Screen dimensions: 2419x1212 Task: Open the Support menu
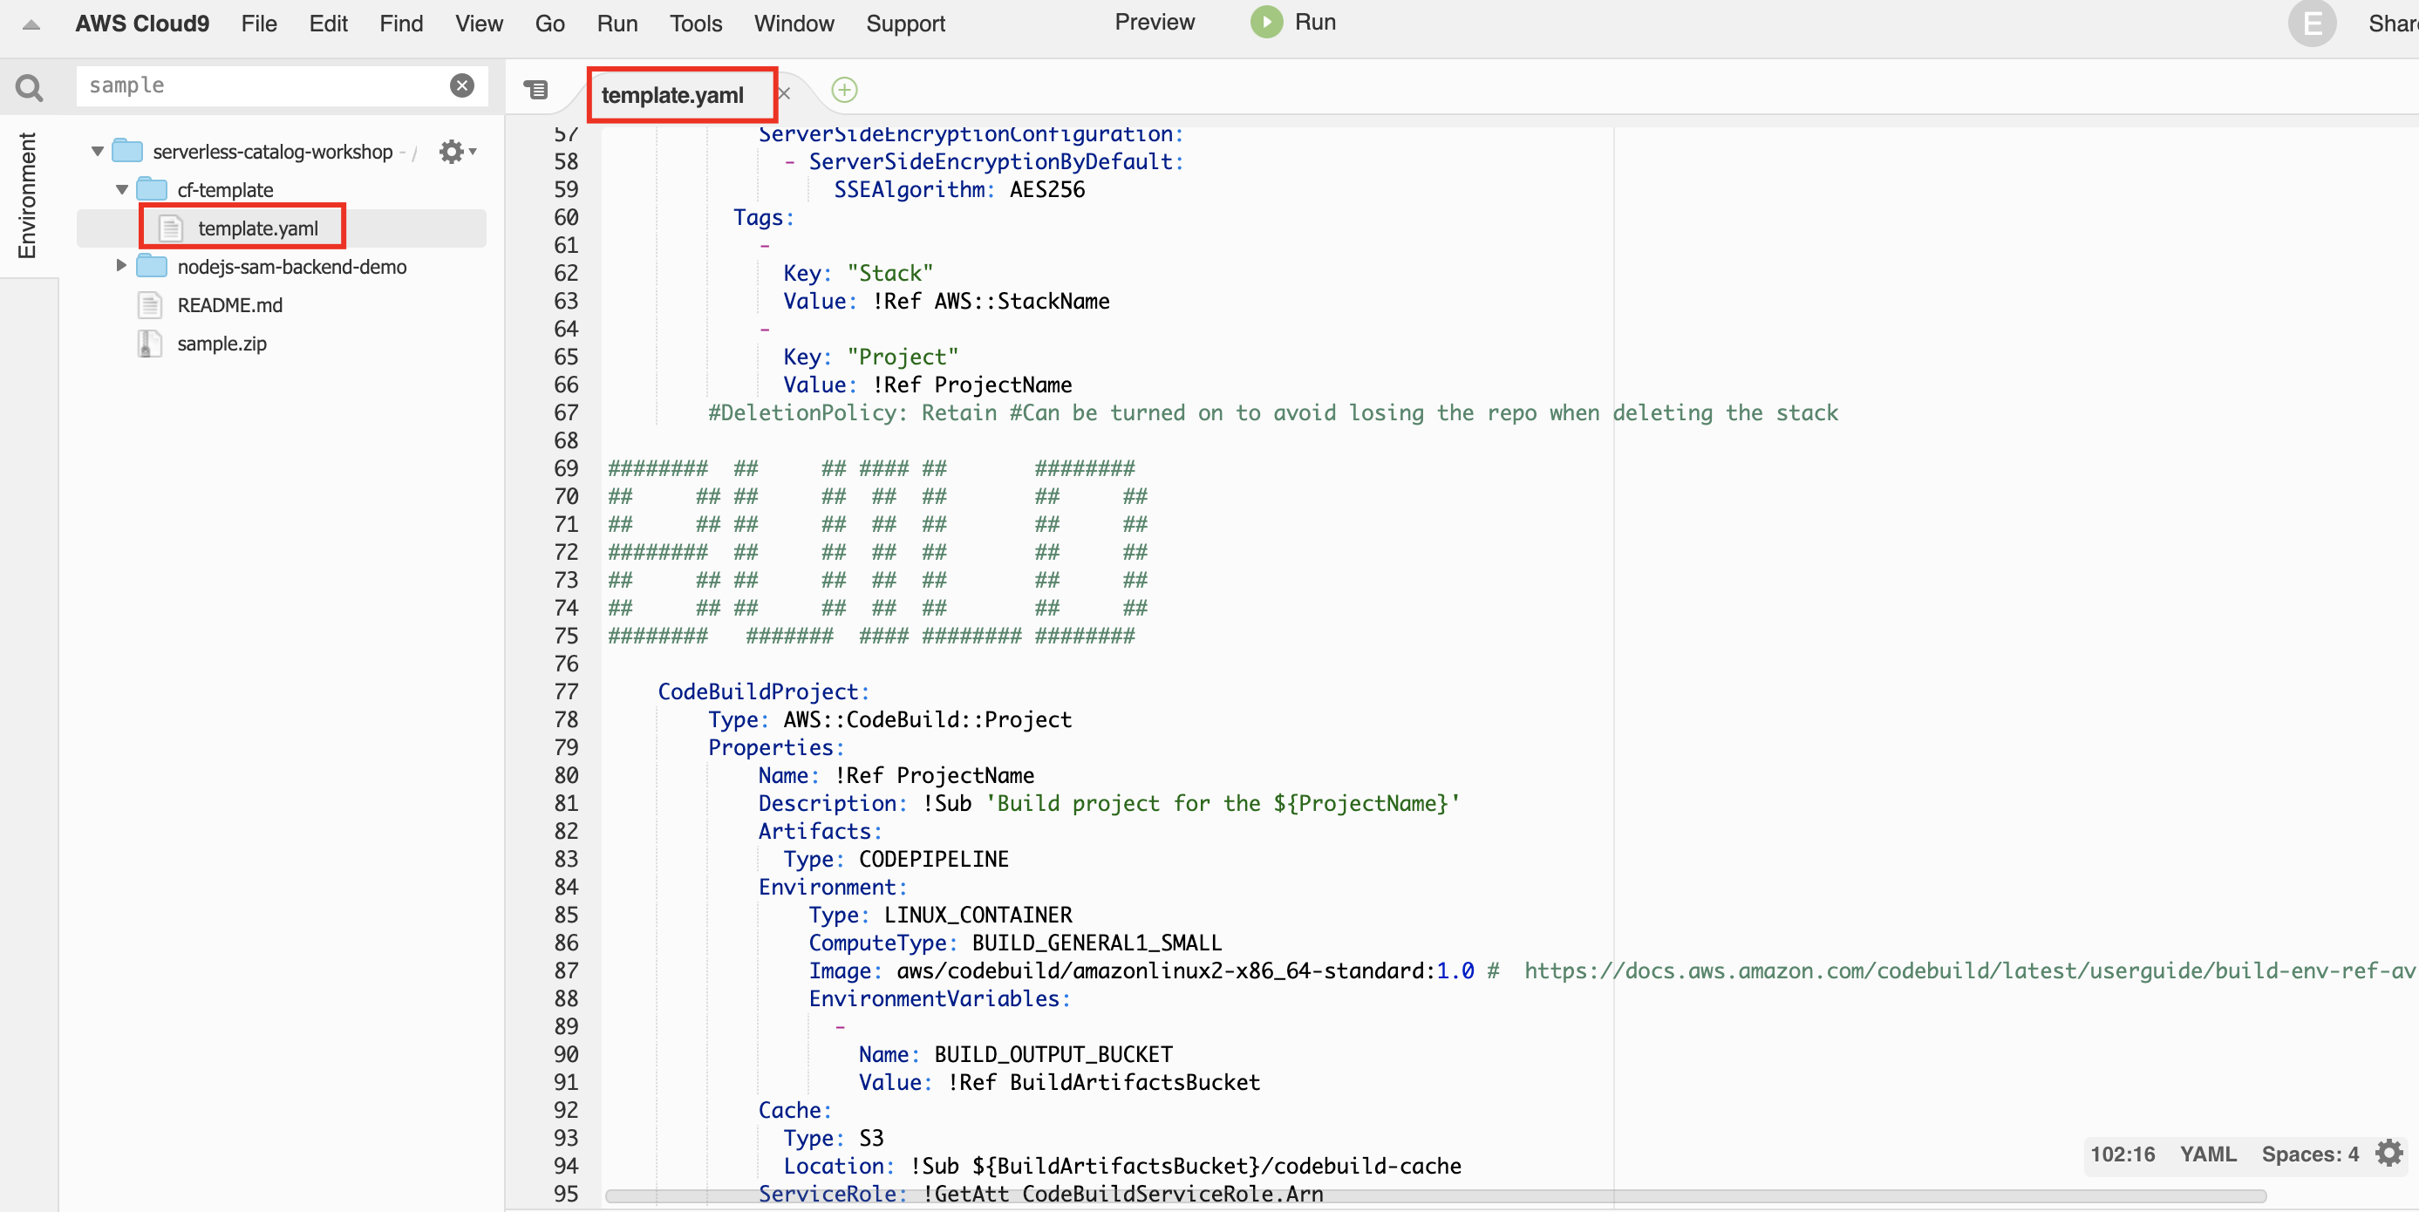(905, 24)
